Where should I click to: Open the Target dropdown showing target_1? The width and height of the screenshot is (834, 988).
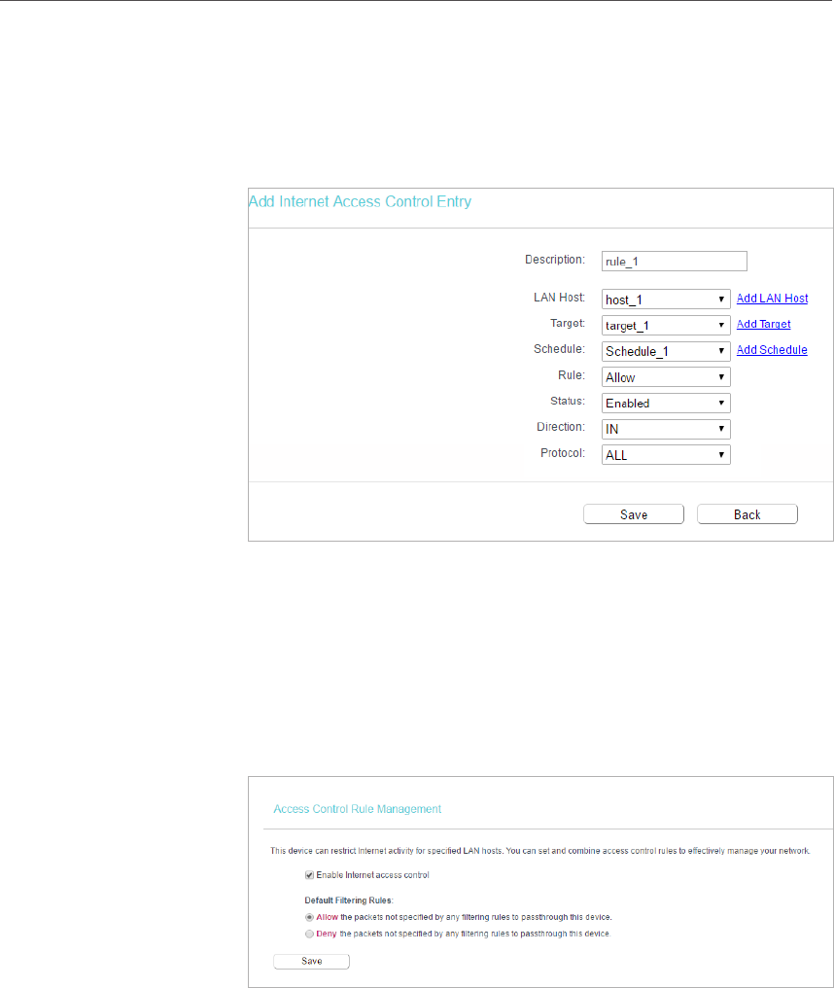(666, 325)
